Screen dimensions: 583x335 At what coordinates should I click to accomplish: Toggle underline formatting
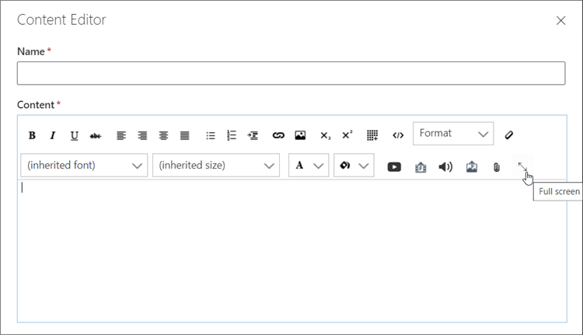pos(74,135)
